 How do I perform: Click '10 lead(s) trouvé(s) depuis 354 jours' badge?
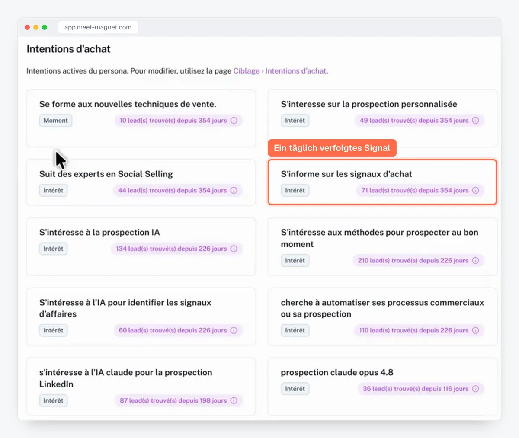(178, 121)
